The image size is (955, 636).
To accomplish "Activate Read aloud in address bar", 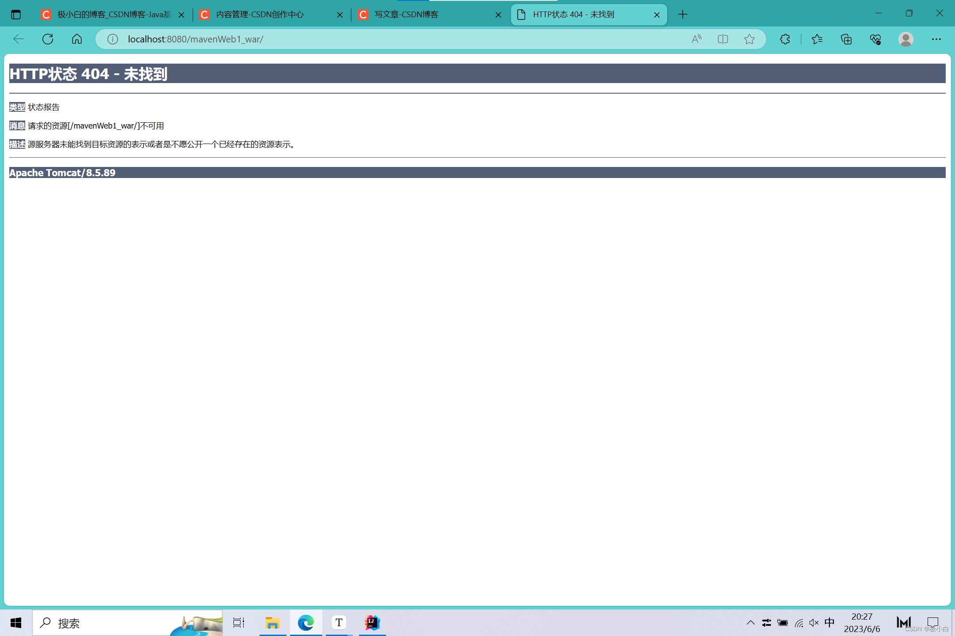I will [697, 39].
